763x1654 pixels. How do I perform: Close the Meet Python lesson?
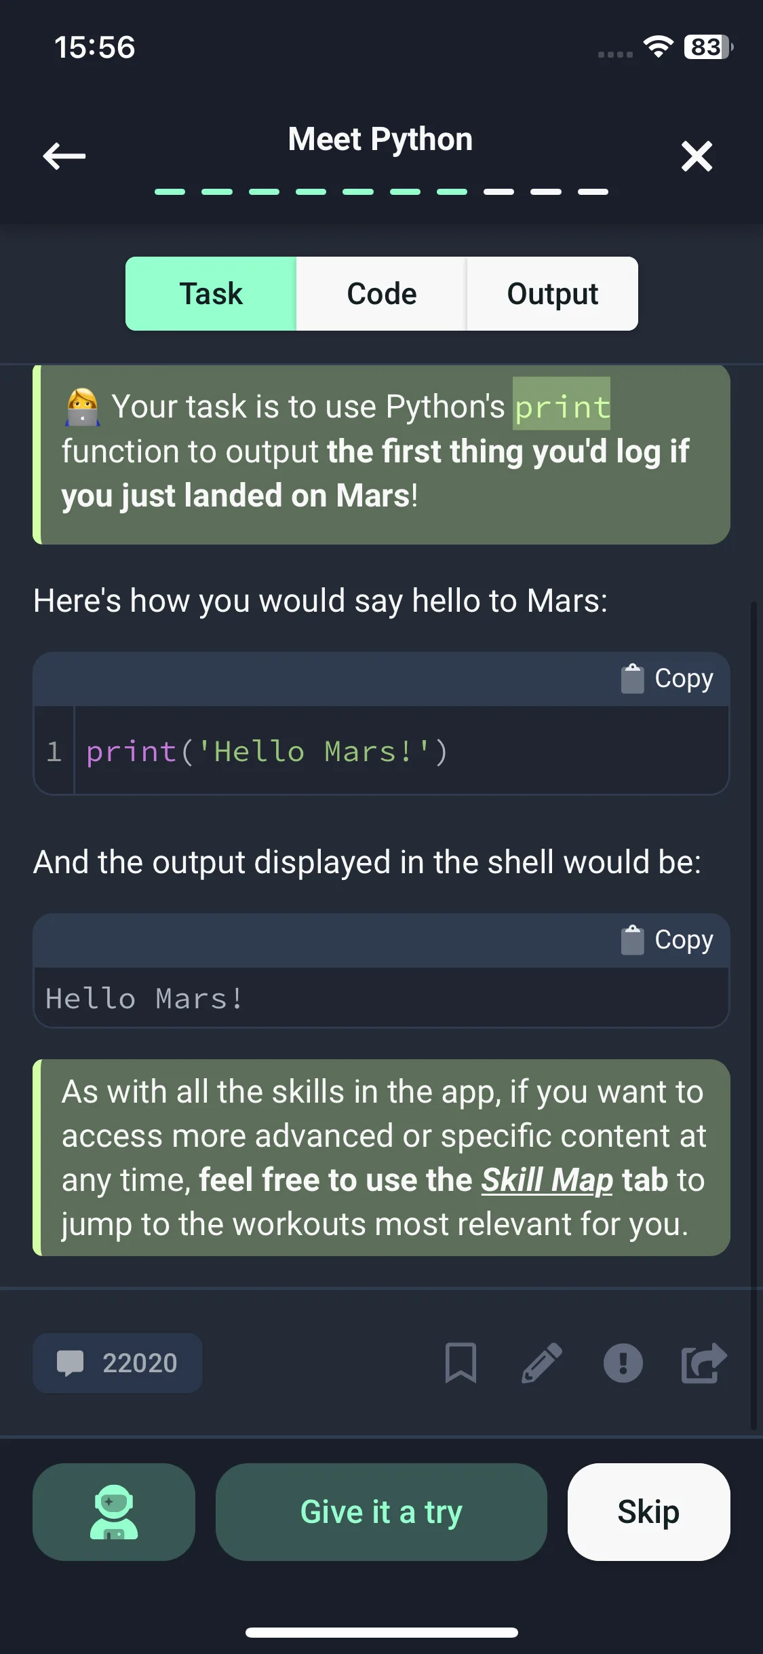click(x=697, y=156)
